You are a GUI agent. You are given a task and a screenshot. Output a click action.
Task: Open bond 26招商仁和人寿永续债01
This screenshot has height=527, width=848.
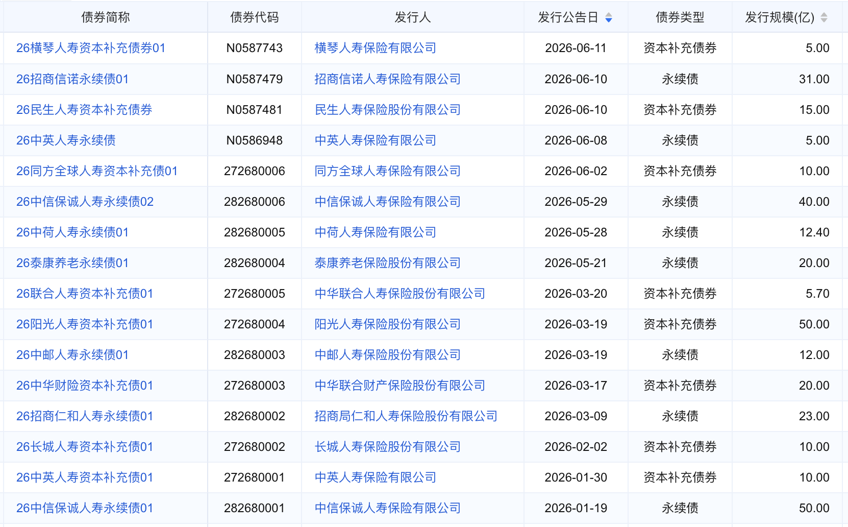[x=85, y=416]
